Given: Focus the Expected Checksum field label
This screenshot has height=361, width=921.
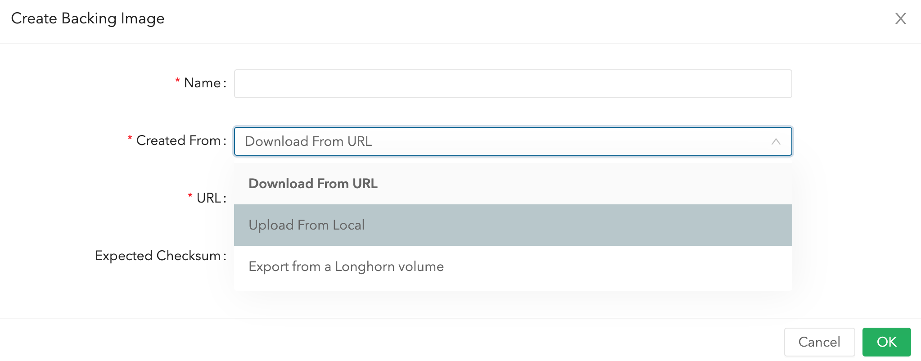Looking at the screenshot, I should coord(160,255).
